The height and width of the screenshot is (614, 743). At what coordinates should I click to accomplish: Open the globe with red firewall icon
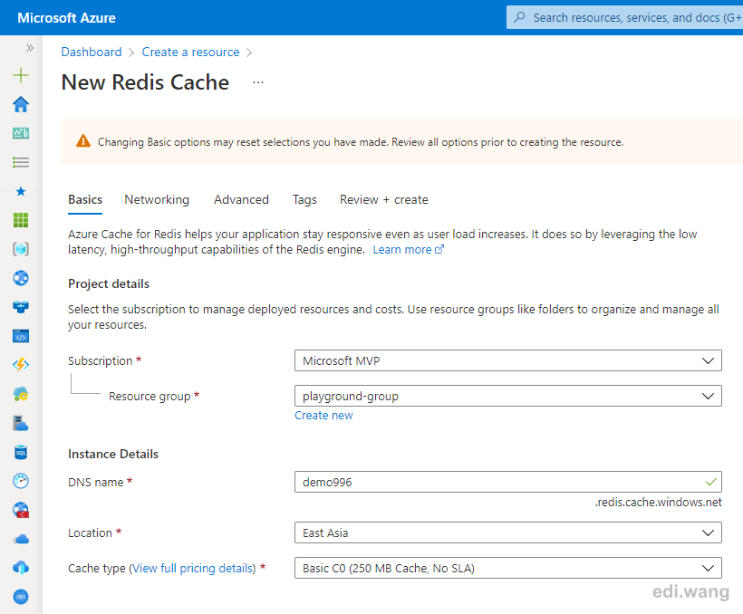click(x=21, y=510)
